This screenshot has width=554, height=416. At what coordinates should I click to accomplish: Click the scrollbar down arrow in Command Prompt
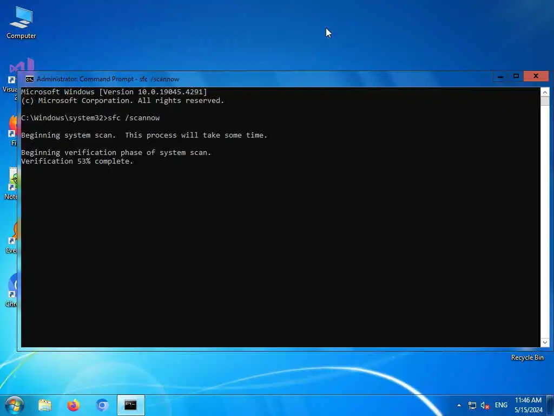tap(545, 342)
